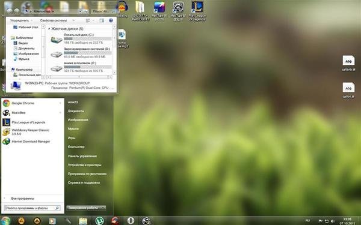Select Рабочий стол in Explorer navigation pane
Screen dimensions: 361x225
25,27
